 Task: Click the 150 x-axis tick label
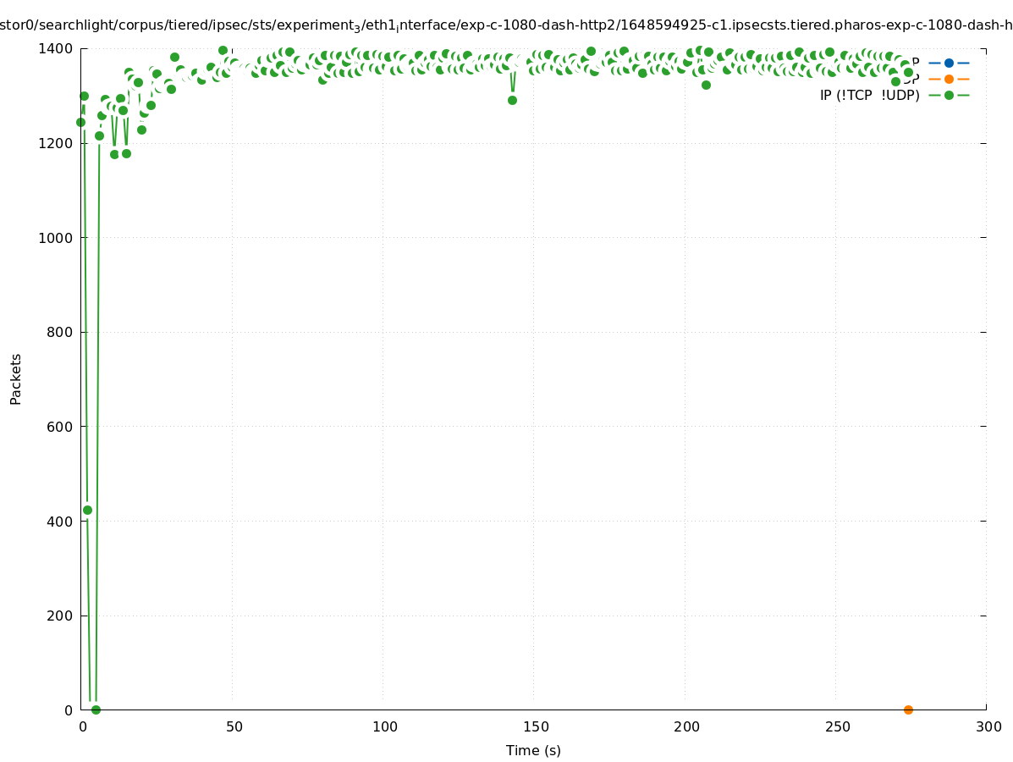click(x=535, y=726)
